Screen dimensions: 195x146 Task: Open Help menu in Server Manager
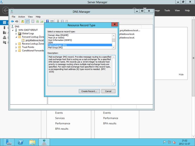pyautogui.click(x=187, y=11)
